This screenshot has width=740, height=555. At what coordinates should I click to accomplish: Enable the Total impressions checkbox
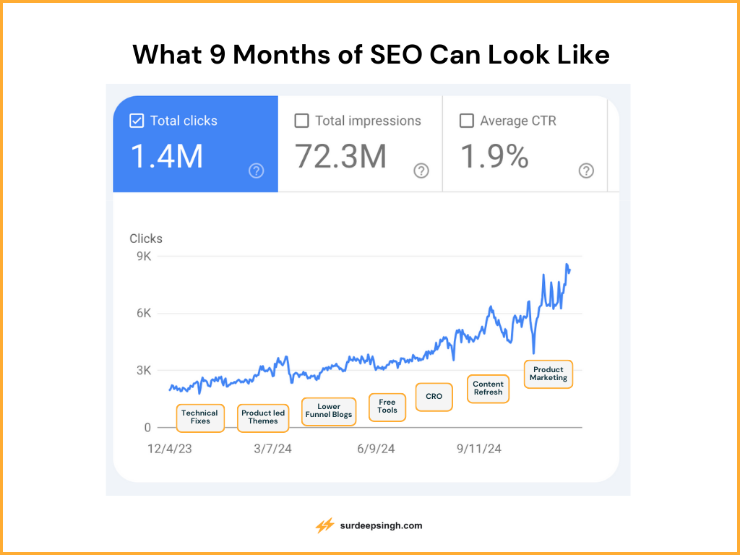[301, 121]
